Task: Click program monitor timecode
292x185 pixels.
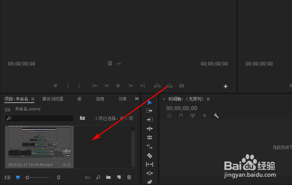Action: click(x=259, y=64)
